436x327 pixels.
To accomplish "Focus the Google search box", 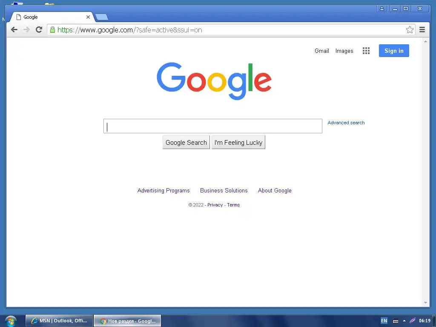I will 213,126.
